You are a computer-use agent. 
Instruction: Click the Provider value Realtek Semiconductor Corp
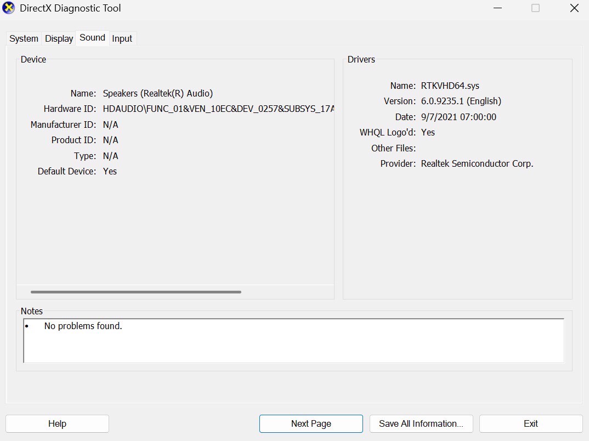[x=477, y=163]
